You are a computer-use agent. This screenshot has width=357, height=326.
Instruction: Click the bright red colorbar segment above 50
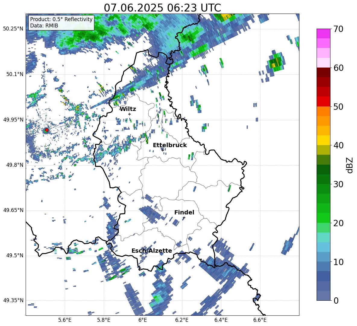point(323,102)
